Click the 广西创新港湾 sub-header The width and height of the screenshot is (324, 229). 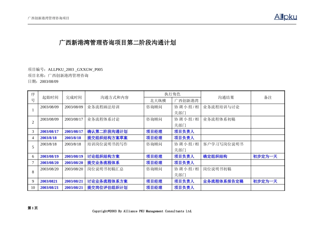(x=186, y=101)
